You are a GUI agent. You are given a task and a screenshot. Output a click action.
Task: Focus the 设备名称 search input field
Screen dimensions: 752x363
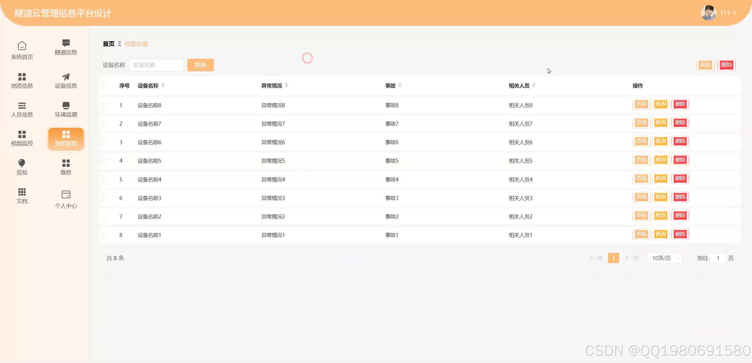pos(156,65)
